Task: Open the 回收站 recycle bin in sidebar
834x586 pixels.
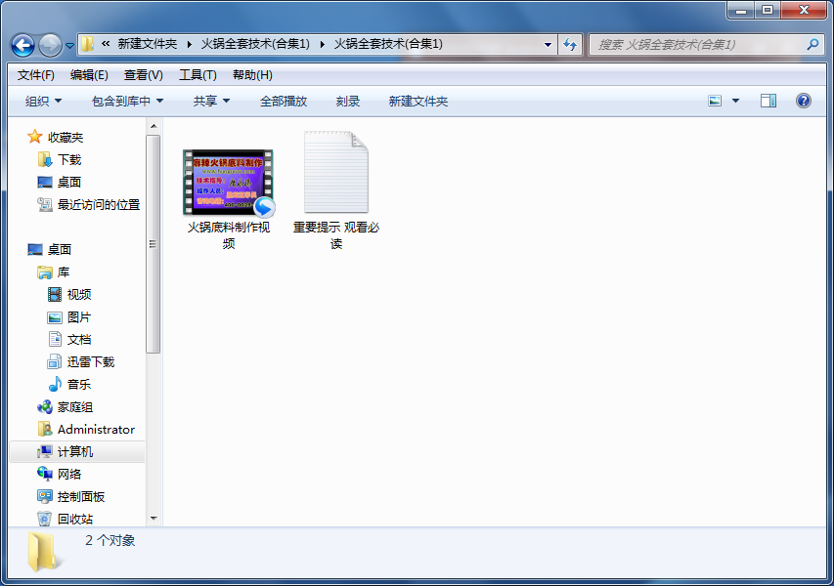Action: 74,519
